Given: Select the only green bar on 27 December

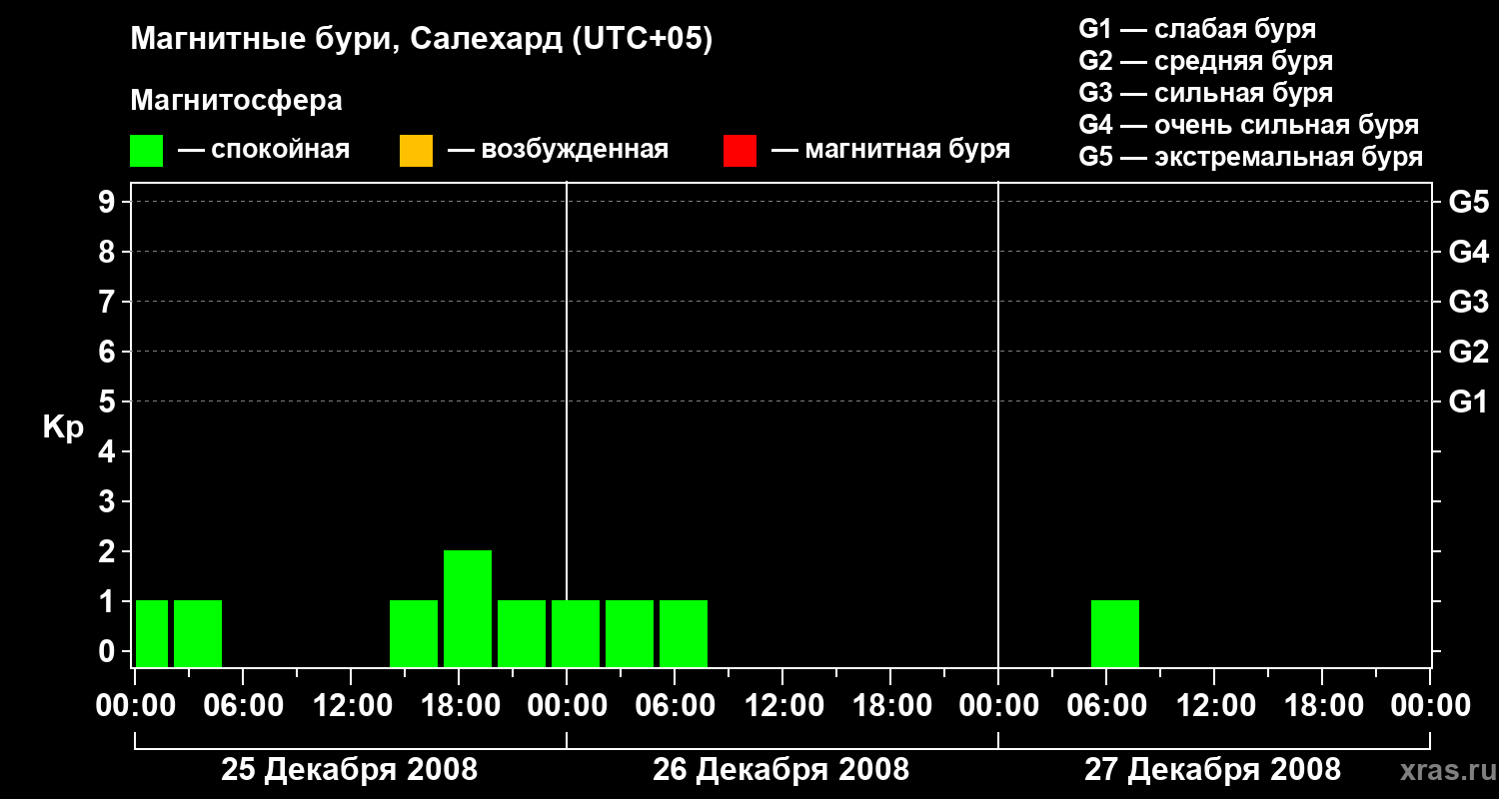Looking at the screenshot, I should (1115, 633).
